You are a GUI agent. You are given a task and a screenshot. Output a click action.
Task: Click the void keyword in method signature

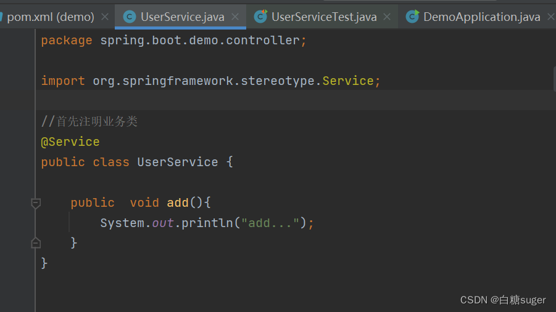(x=144, y=202)
